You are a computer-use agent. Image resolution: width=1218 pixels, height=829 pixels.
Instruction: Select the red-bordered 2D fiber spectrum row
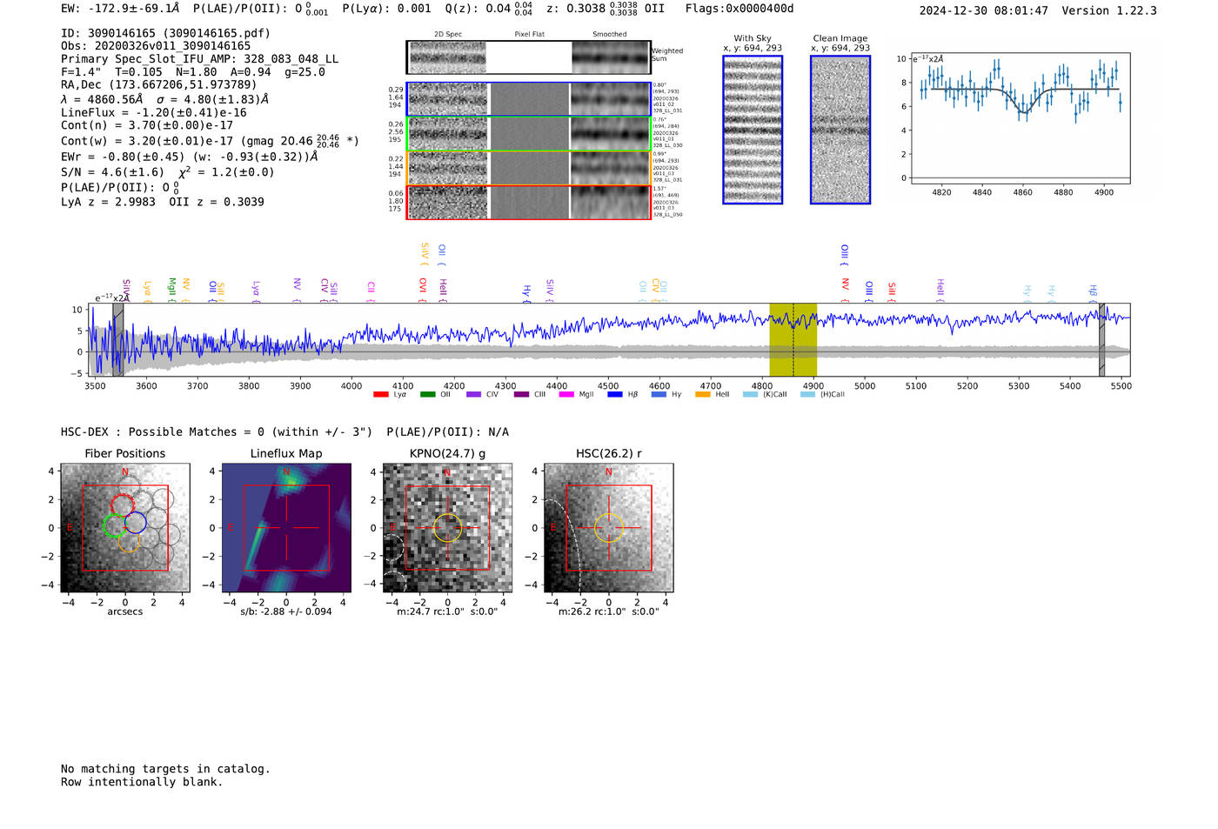tap(528, 203)
